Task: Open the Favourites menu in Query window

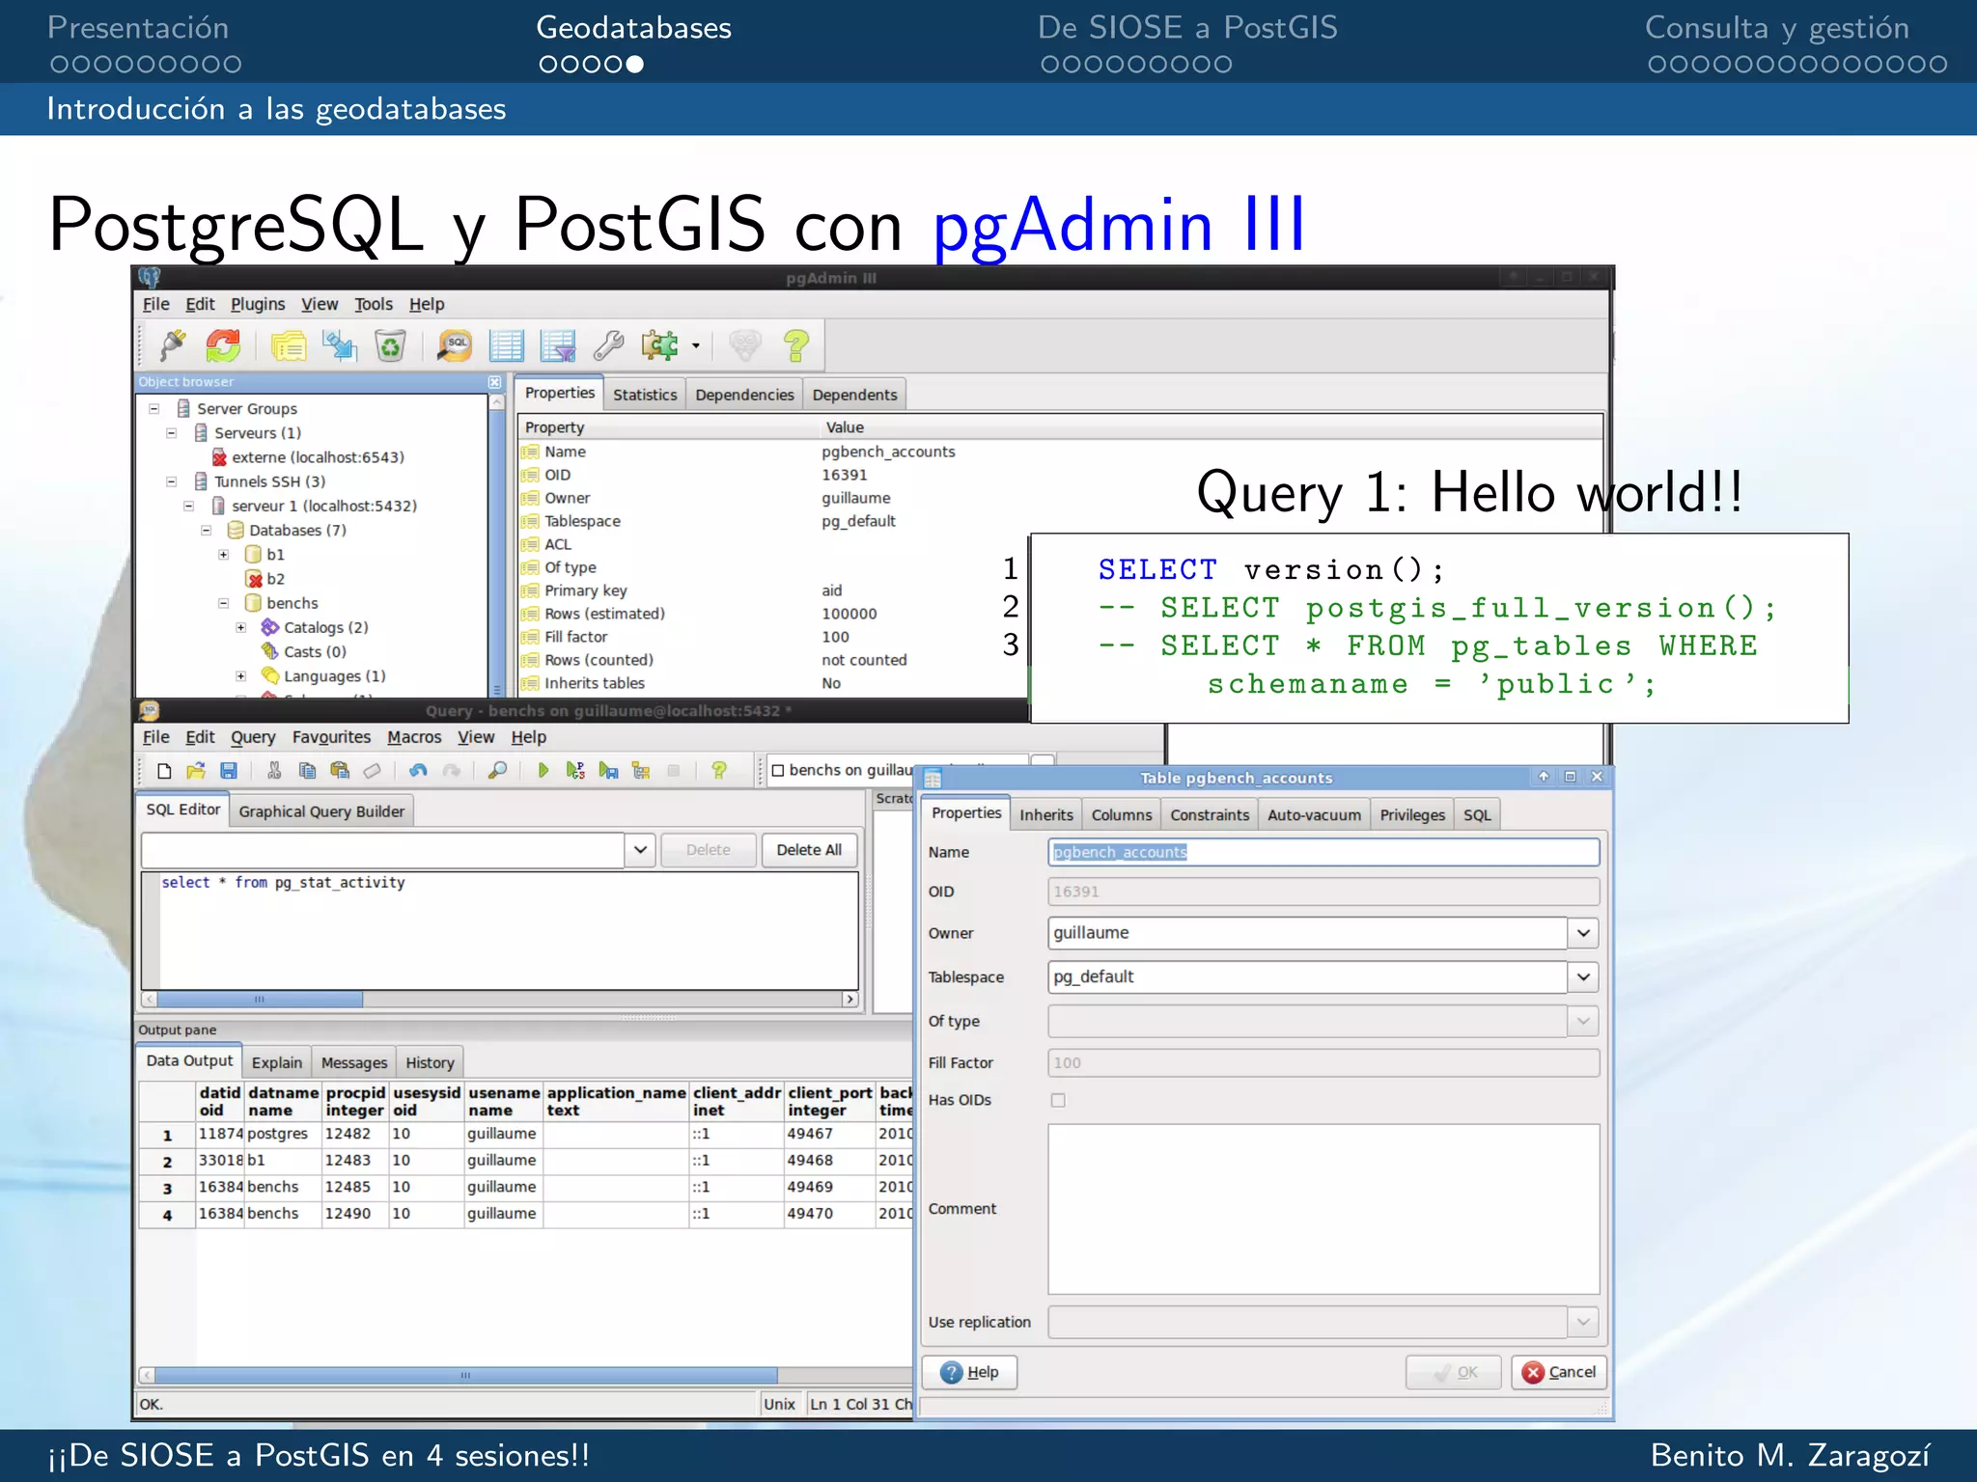Action: [x=331, y=737]
